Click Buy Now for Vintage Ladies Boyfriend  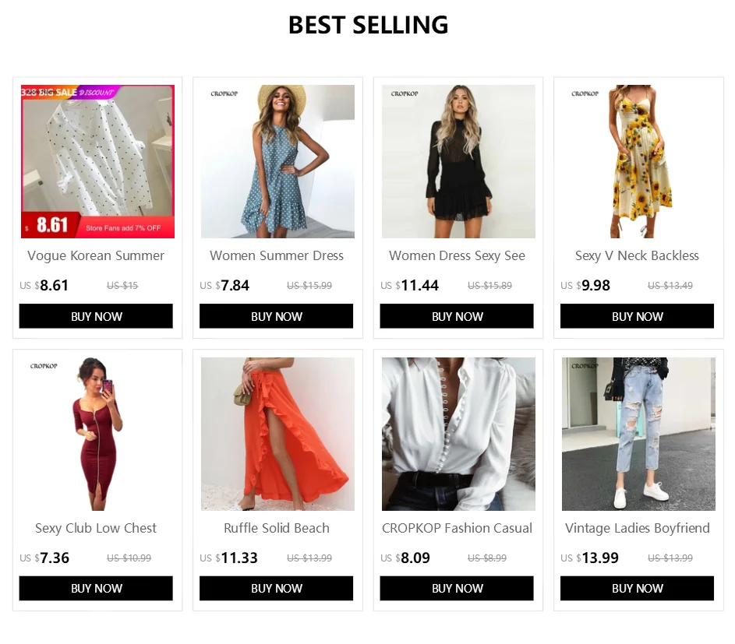[x=637, y=588]
